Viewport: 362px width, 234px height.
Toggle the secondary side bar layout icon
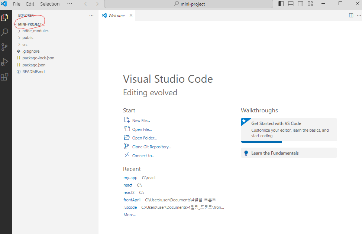click(x=300, y=4)
